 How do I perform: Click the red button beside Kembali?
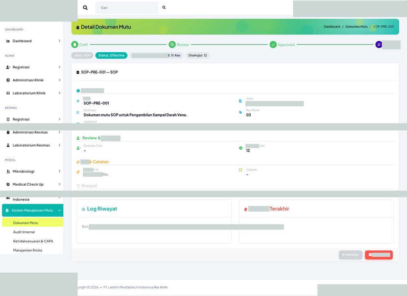point(379,255)
